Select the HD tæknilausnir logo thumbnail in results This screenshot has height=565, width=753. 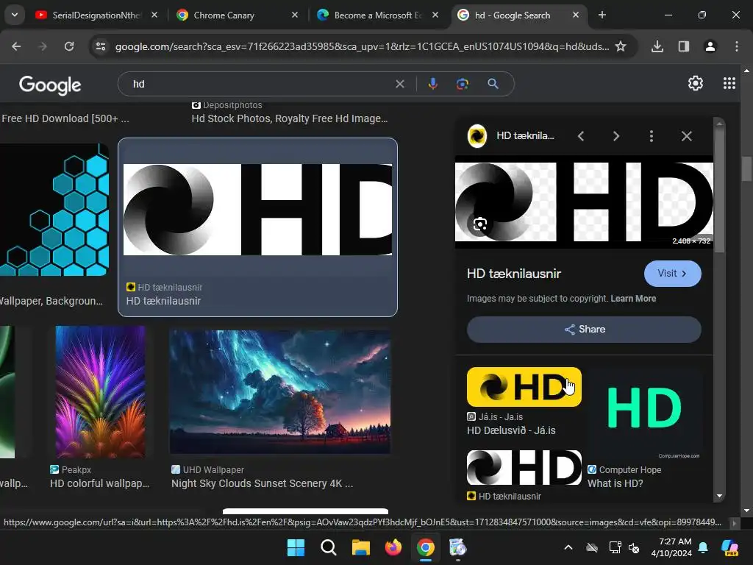[x=257, y=210]
